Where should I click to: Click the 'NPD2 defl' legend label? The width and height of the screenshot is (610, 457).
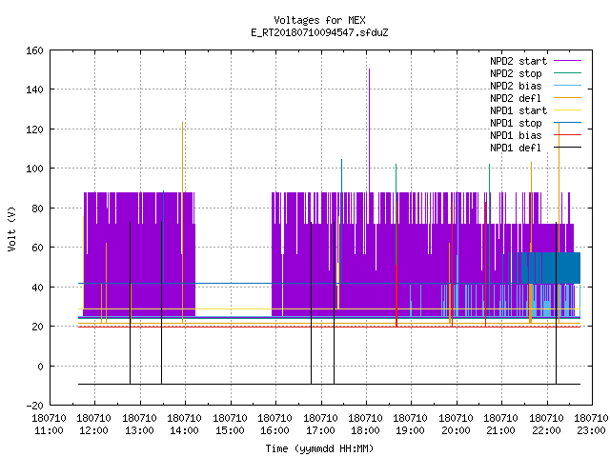click(516, 98)
